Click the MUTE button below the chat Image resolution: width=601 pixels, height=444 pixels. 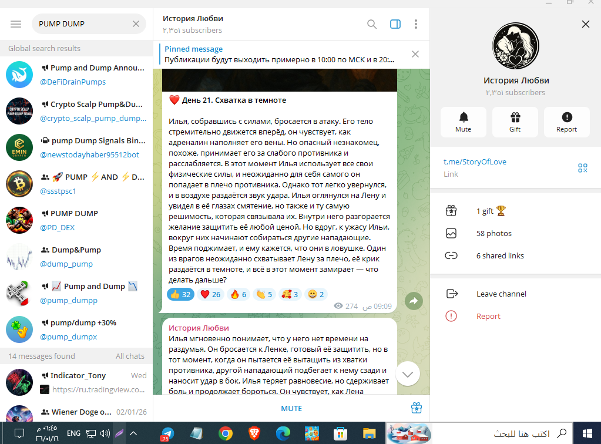pos(291,408)
